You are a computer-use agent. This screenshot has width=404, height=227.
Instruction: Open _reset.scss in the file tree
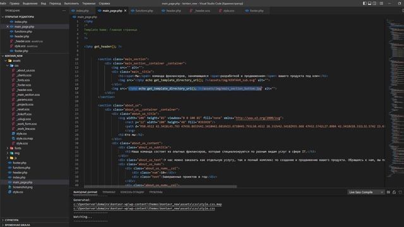point(23,109)
